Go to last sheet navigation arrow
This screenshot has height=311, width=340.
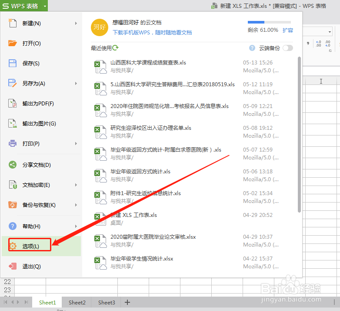tap(27, 302)
